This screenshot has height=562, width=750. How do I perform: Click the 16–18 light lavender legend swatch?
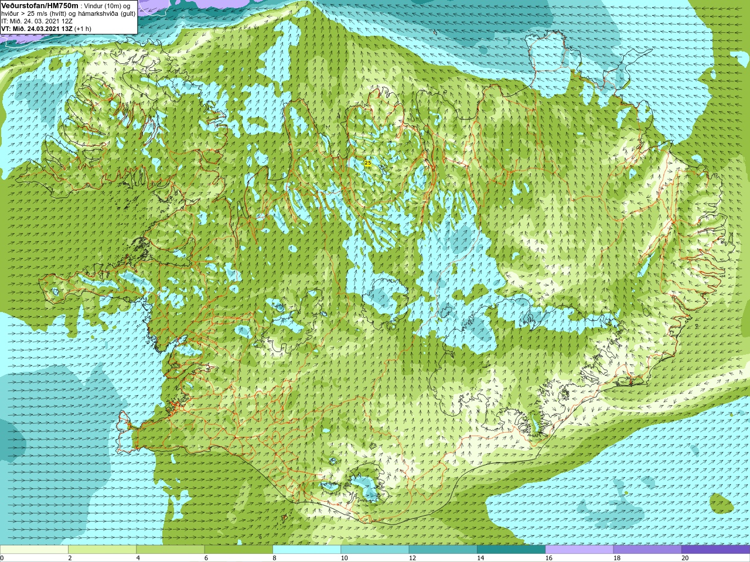(x=579, y=550)
